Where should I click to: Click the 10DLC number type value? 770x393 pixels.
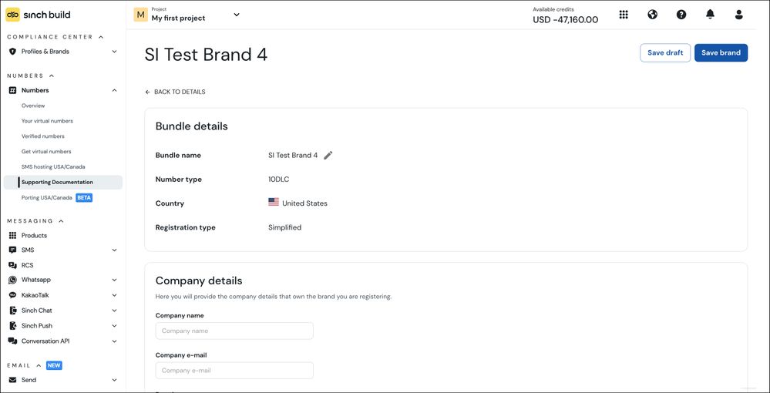coord(279,180)
